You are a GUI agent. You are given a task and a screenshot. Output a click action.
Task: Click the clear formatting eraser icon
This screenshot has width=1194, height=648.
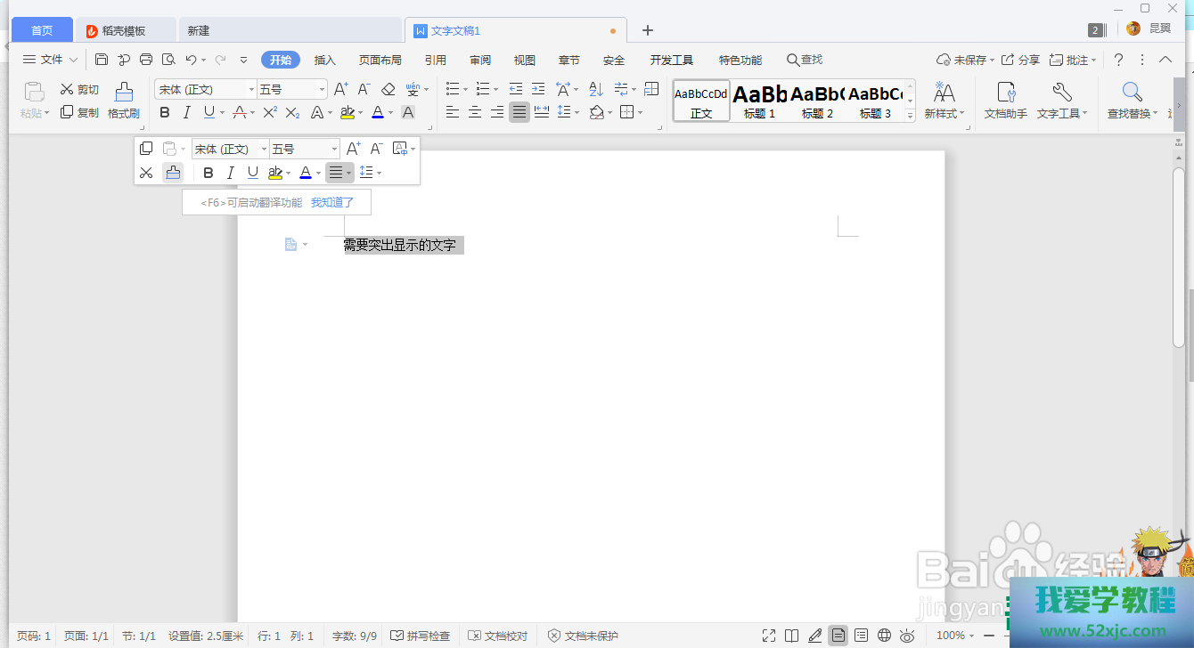click(x=388, y=89)
